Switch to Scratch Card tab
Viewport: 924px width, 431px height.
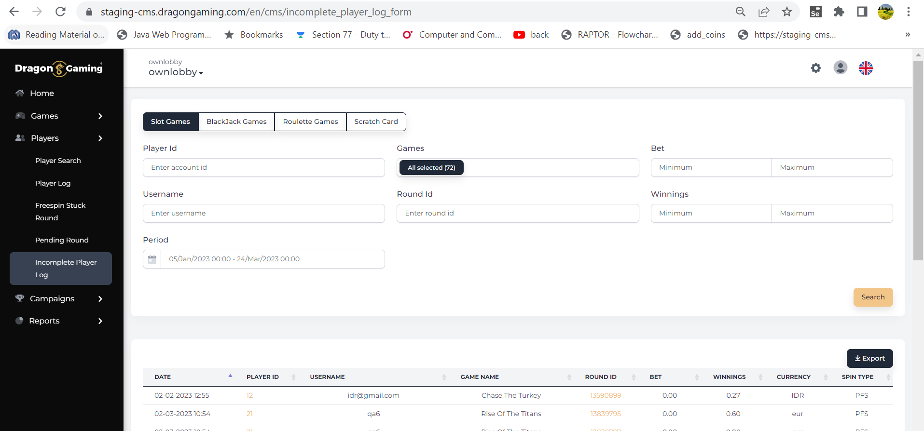376,122
